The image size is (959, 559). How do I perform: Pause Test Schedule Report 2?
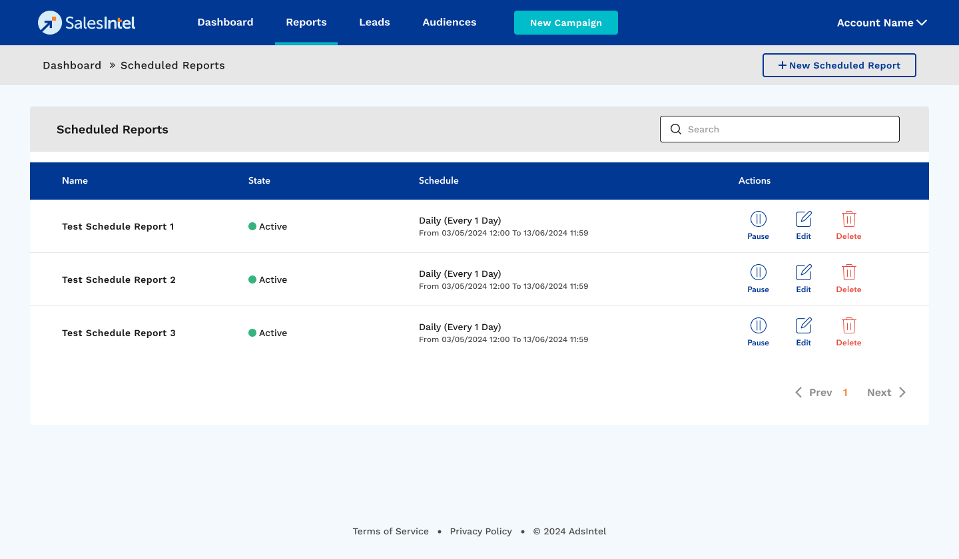(x=758, y=279)
